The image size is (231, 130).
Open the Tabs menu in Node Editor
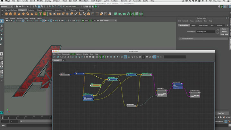(x=73, y=54)
